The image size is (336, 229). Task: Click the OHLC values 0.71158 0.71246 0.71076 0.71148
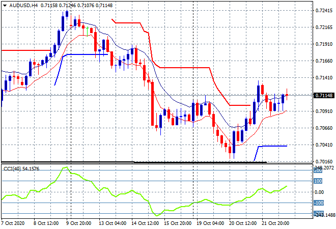coord(76,6)
